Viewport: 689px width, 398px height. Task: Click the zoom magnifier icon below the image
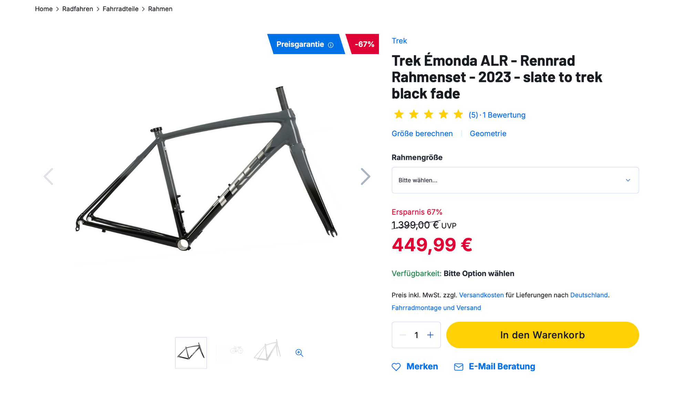pos(299,353)
